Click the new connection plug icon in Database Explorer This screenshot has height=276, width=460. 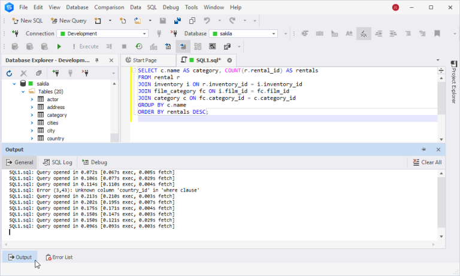[x=55, y=73]
